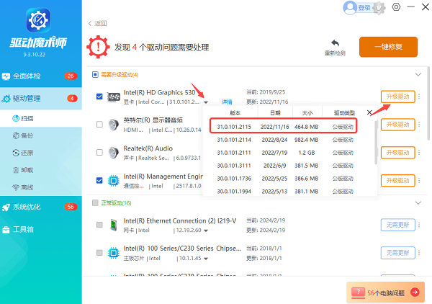This screenshot has height=304, width=432.
Task: Click the 56 badge on 系统优化
Action: pos(71,207)
